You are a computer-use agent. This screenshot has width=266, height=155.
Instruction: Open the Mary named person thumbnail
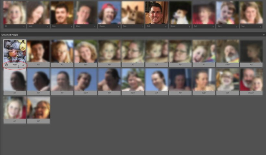point(86,13)
